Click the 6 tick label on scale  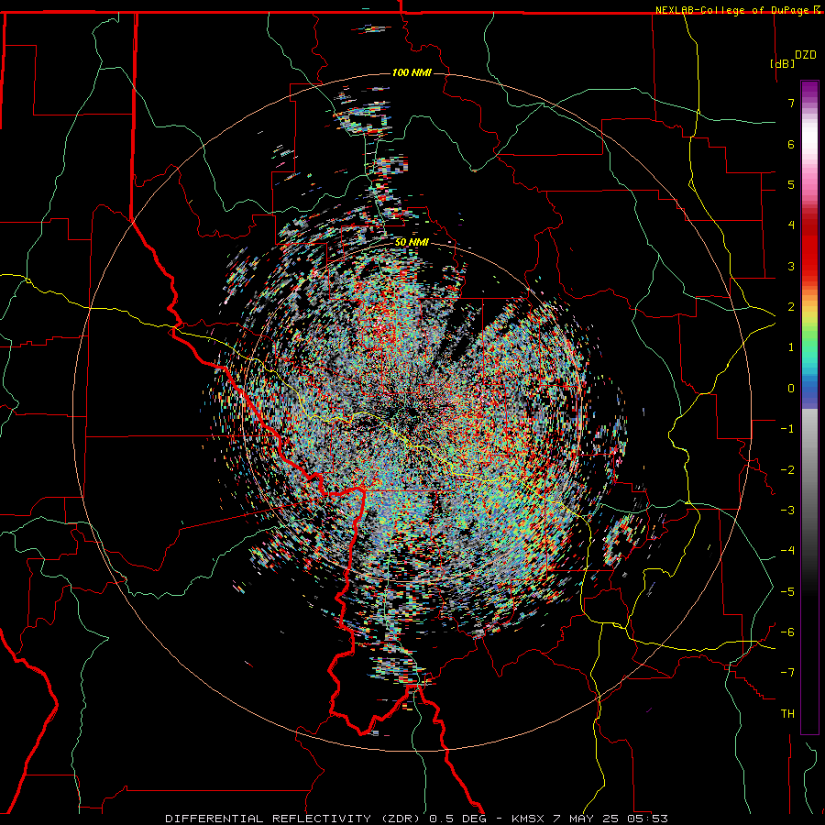point(791,144)
